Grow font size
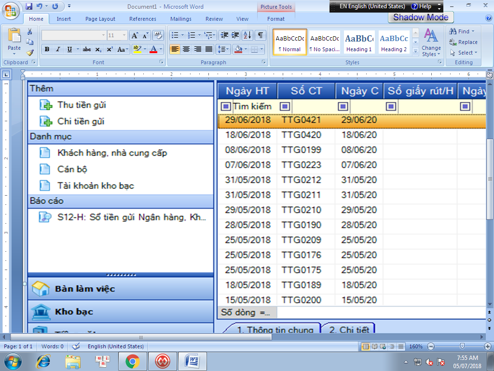 tap(135, 35)
